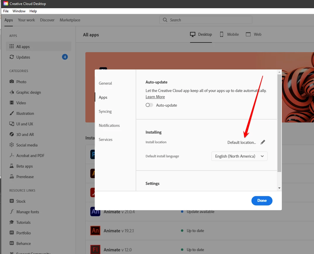Open the Manage fonts icon
The image size is (314, 254).
tap(12, 212)
